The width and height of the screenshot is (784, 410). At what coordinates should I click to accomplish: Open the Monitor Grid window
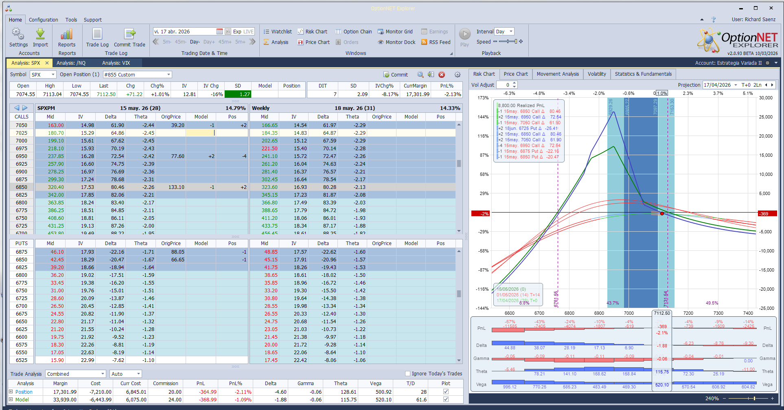(395, 32)
